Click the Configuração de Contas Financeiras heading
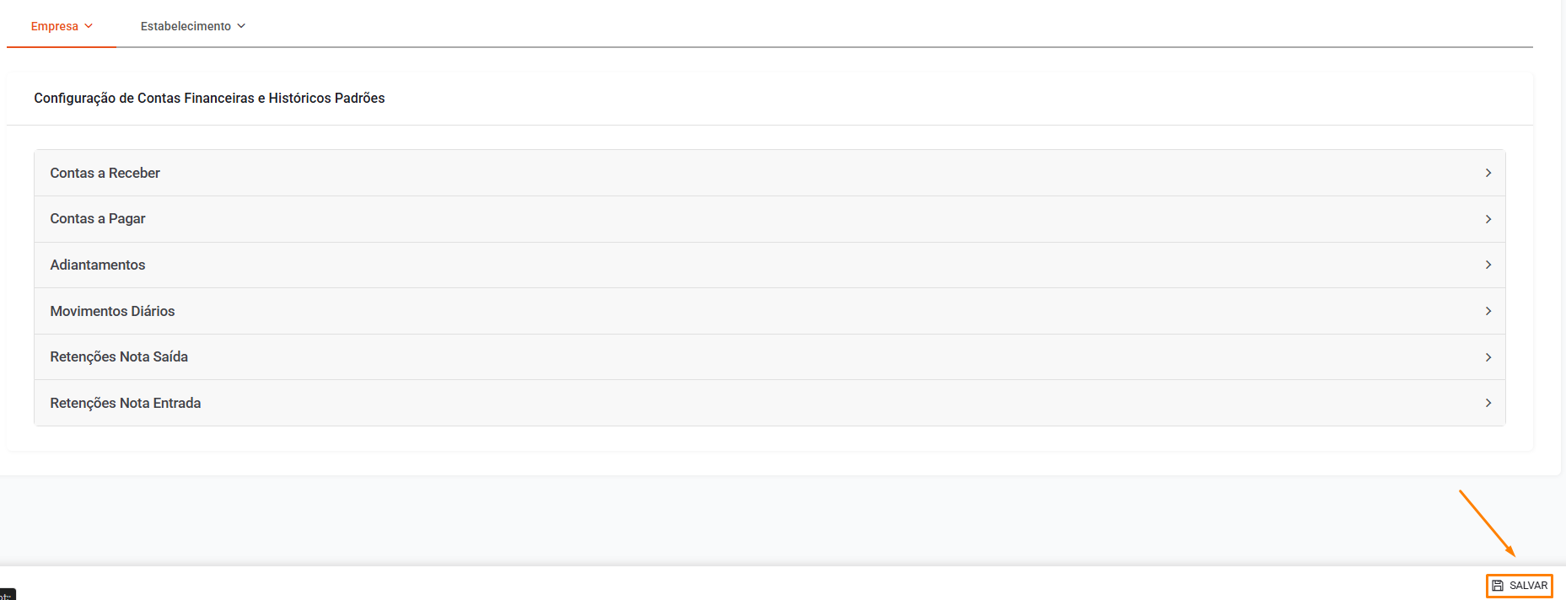The image size is (1566, 600). pyautogui.click(x=209, y=99)
